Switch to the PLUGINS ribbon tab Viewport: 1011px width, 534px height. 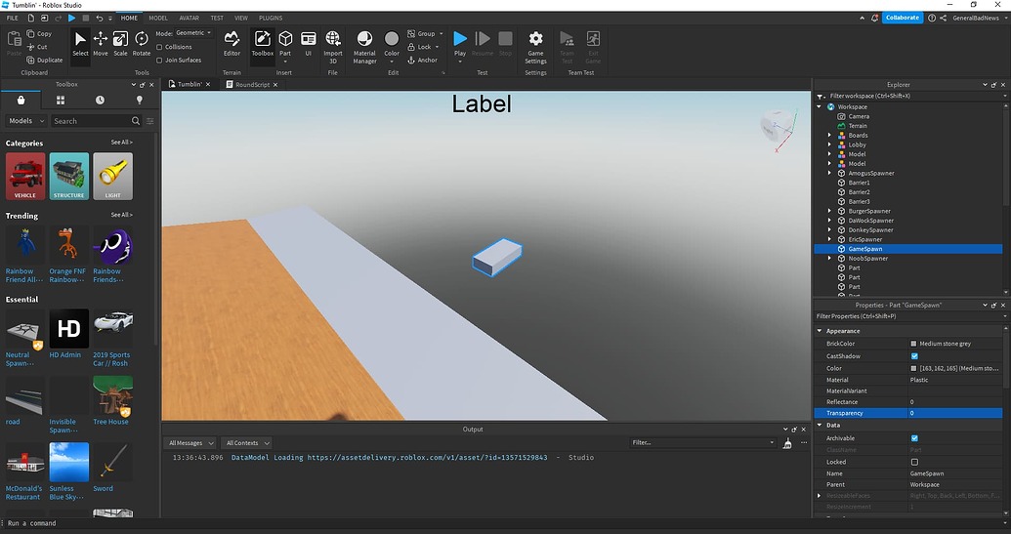point(271,18)
